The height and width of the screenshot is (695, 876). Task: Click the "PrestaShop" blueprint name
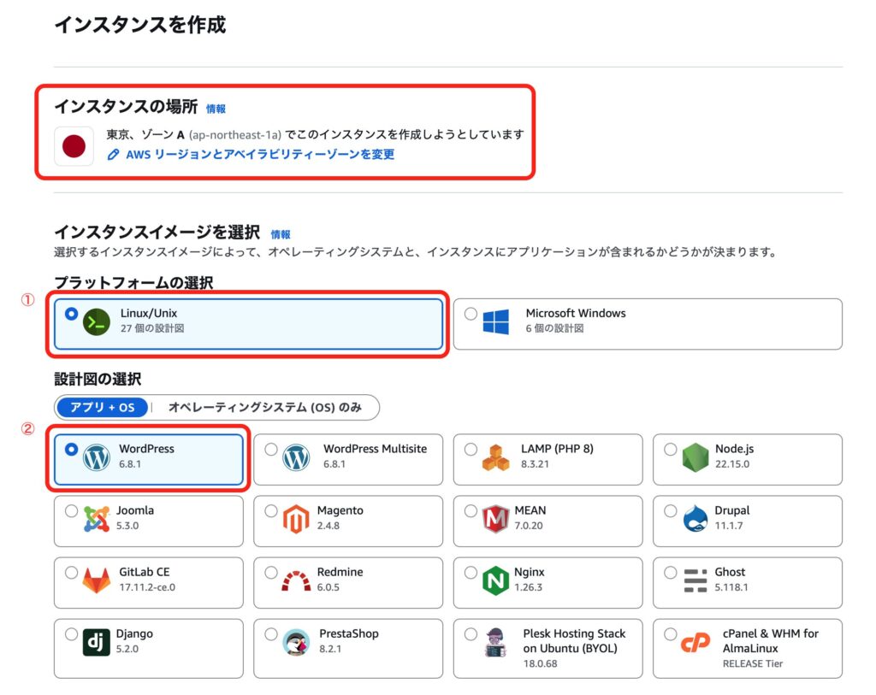tap(349, 633)
